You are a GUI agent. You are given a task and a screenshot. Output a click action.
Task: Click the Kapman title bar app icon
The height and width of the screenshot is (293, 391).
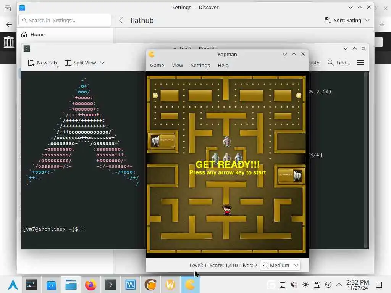pyautogui.click(x=152, y=54)
